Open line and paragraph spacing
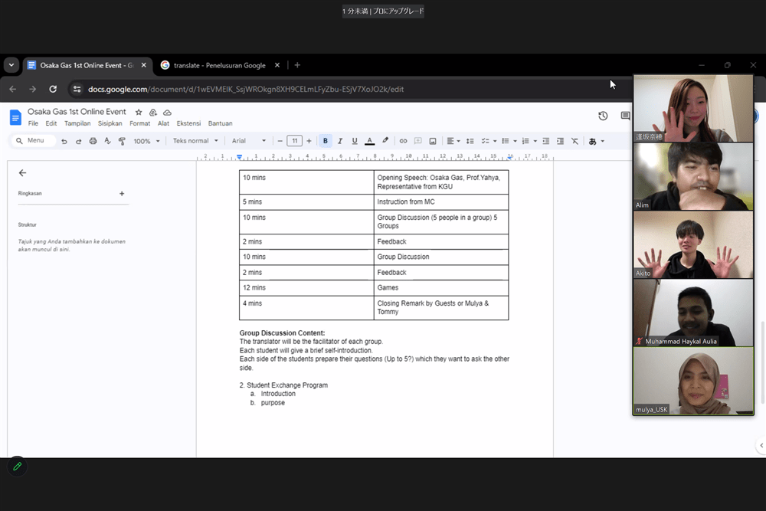 470,141
